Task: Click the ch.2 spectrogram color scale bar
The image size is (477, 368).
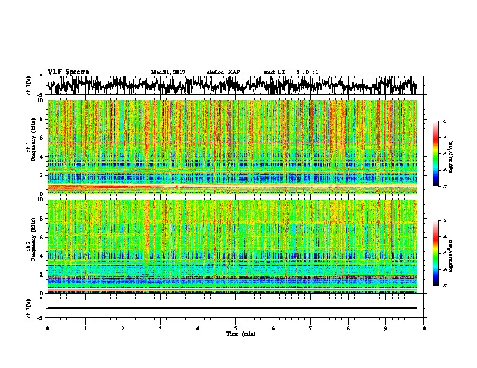Action: (x=435, y=253)
